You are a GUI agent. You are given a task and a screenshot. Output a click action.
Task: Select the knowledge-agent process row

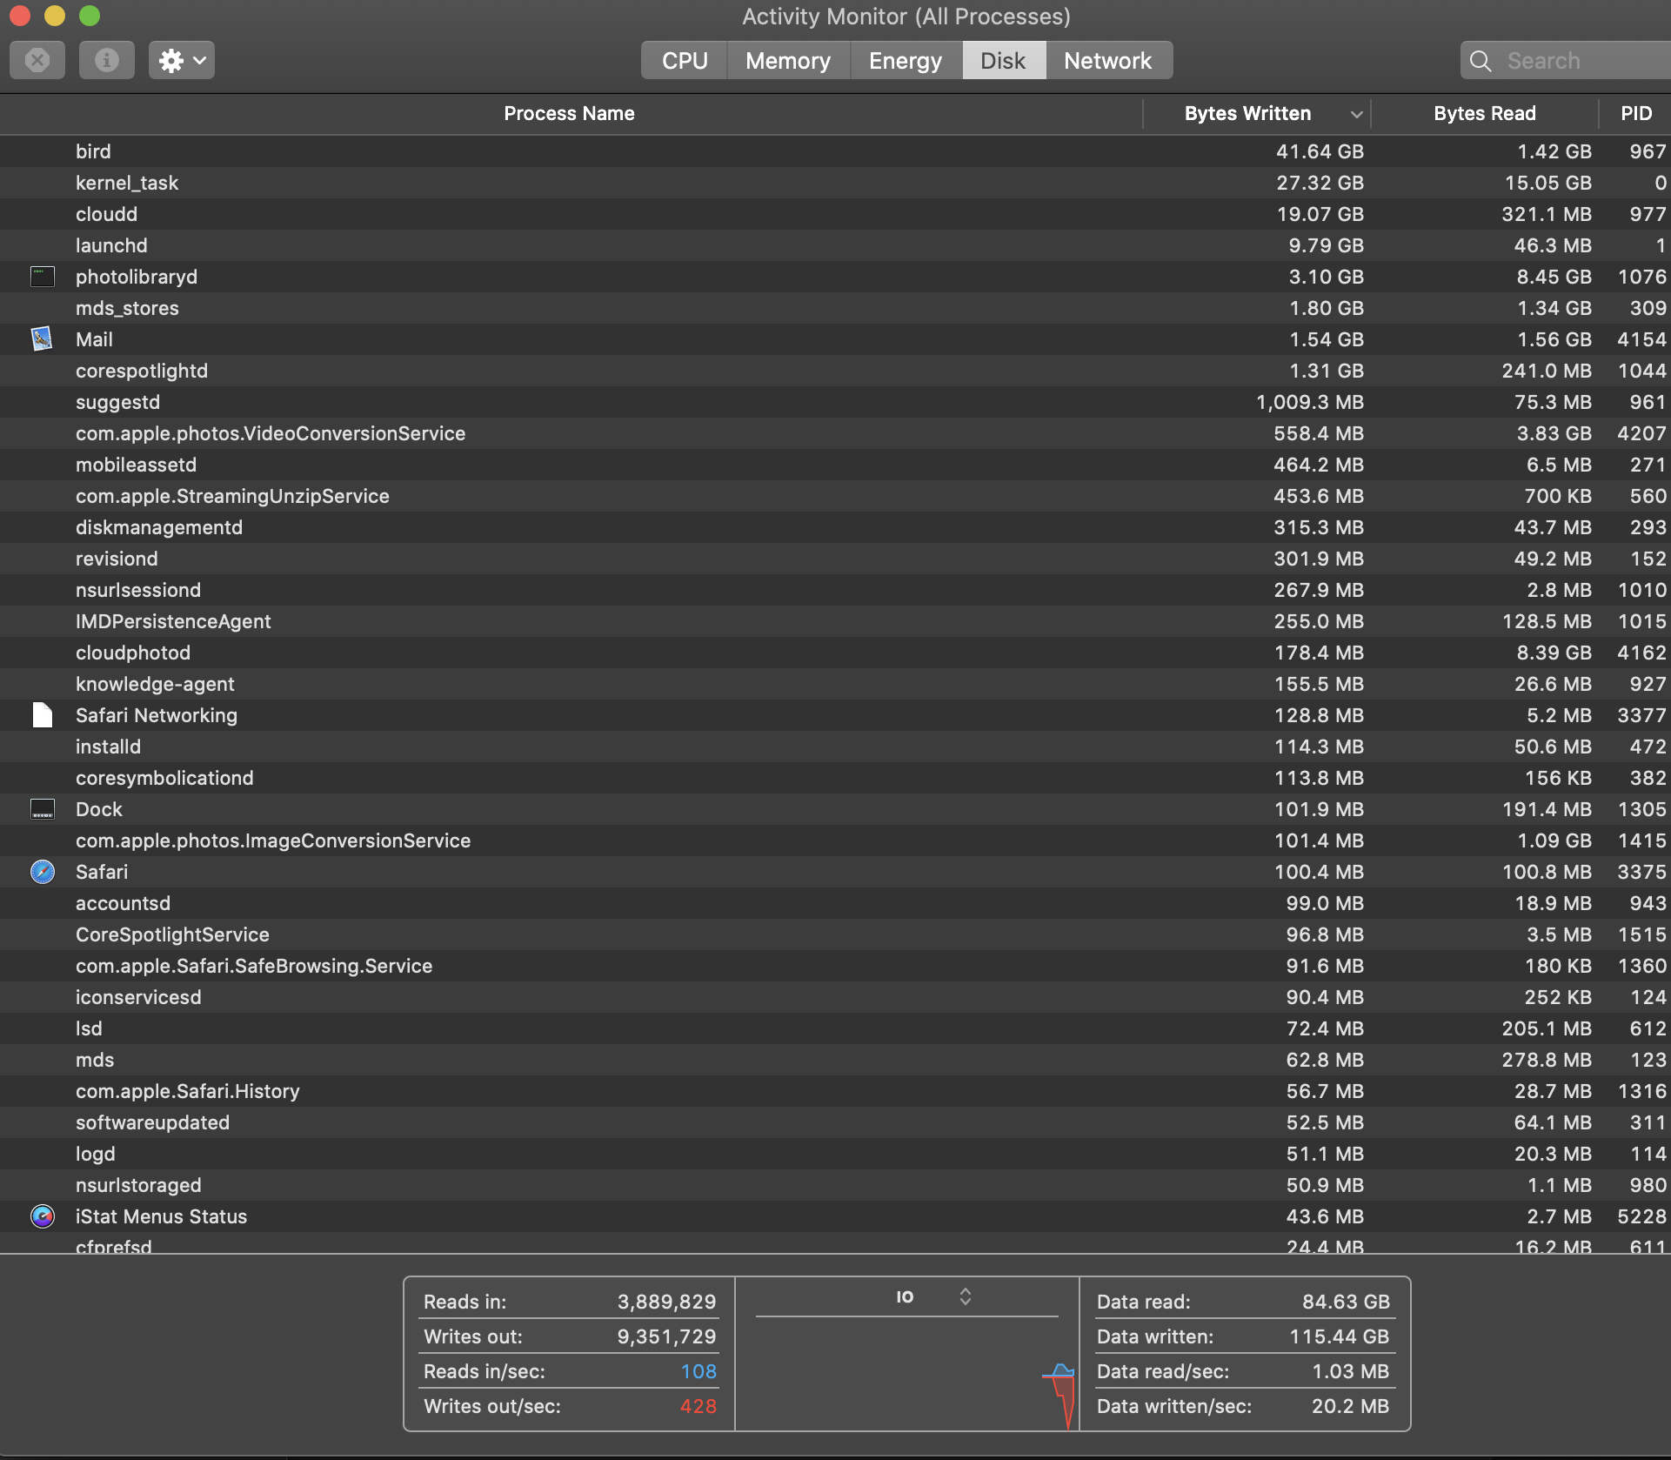coord(835,684)
